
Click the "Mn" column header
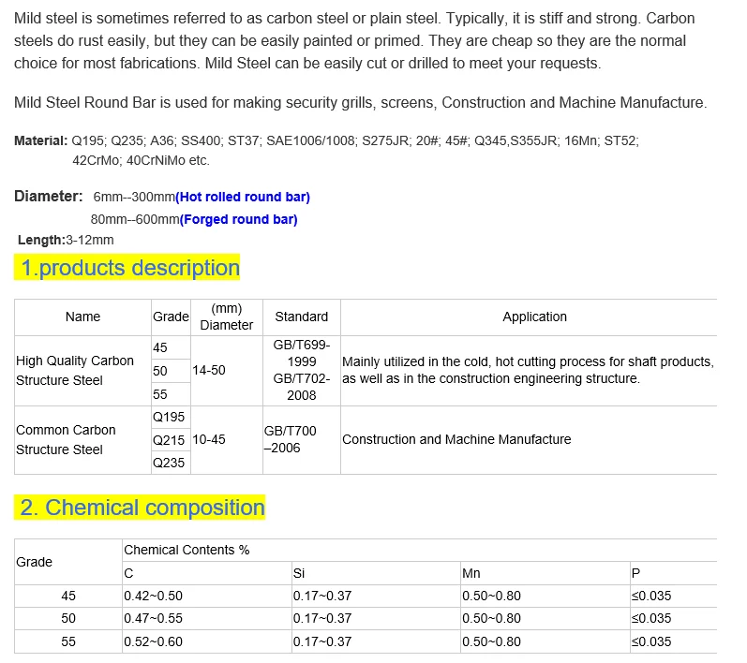click(x=471, y=573)
